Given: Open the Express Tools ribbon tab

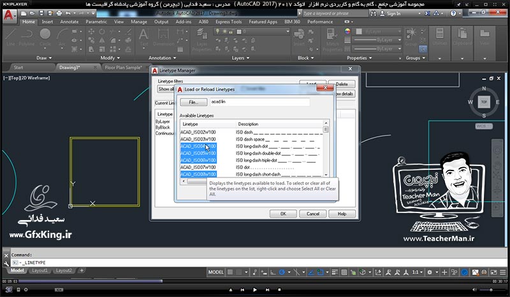Looking at the screenshot, I should click(x=229, y=22).
